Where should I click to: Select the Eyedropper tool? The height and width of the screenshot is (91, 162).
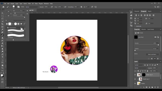[x=2, y=30]
